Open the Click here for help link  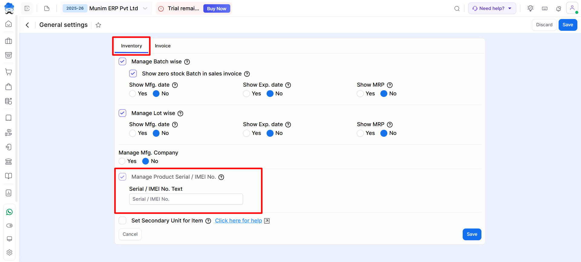point(238,221)
